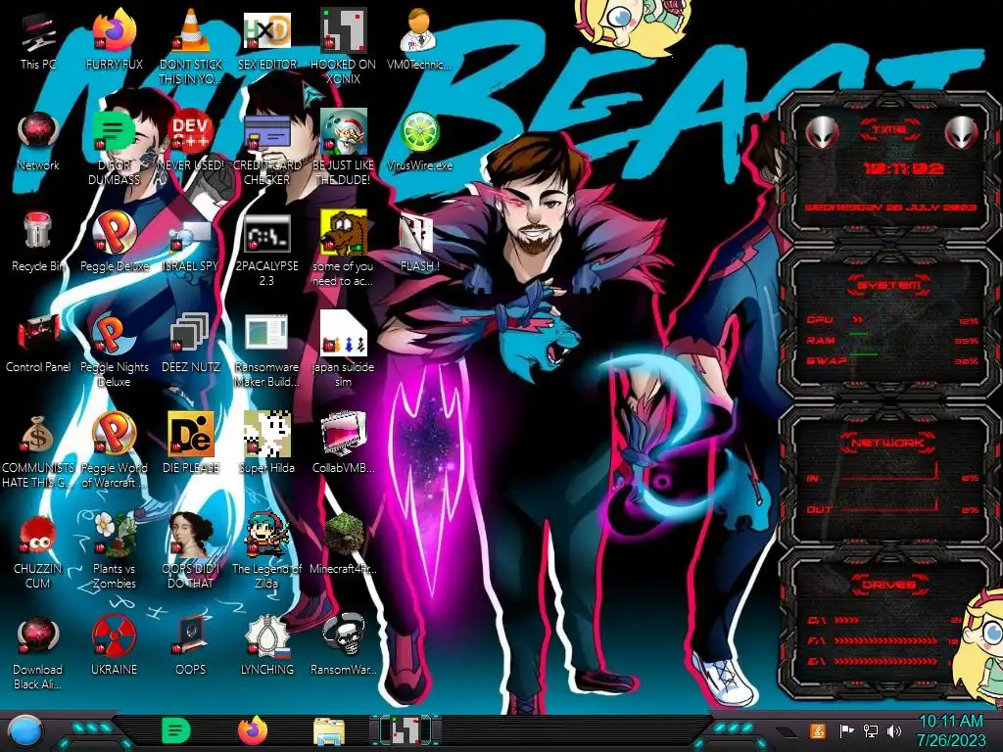Open BE JUST LIKE THE DUDE icon
The width and height of the screenshot is (1003, 752).
(x=344, y=147)
